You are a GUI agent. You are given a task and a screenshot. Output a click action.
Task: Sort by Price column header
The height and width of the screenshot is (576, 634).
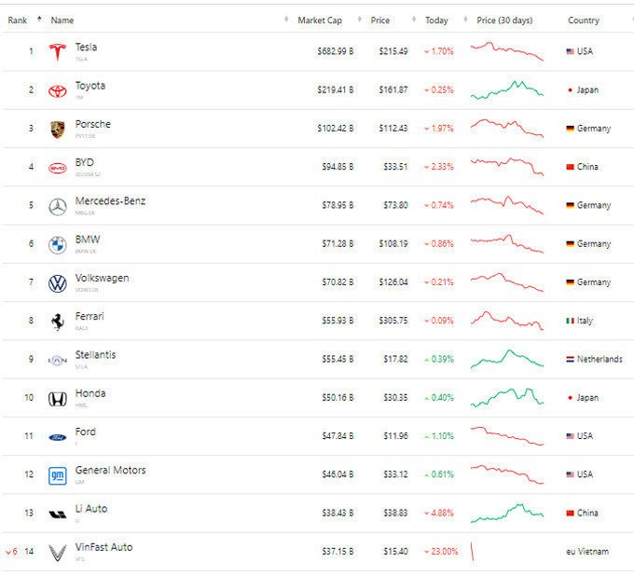coord(379,21)
